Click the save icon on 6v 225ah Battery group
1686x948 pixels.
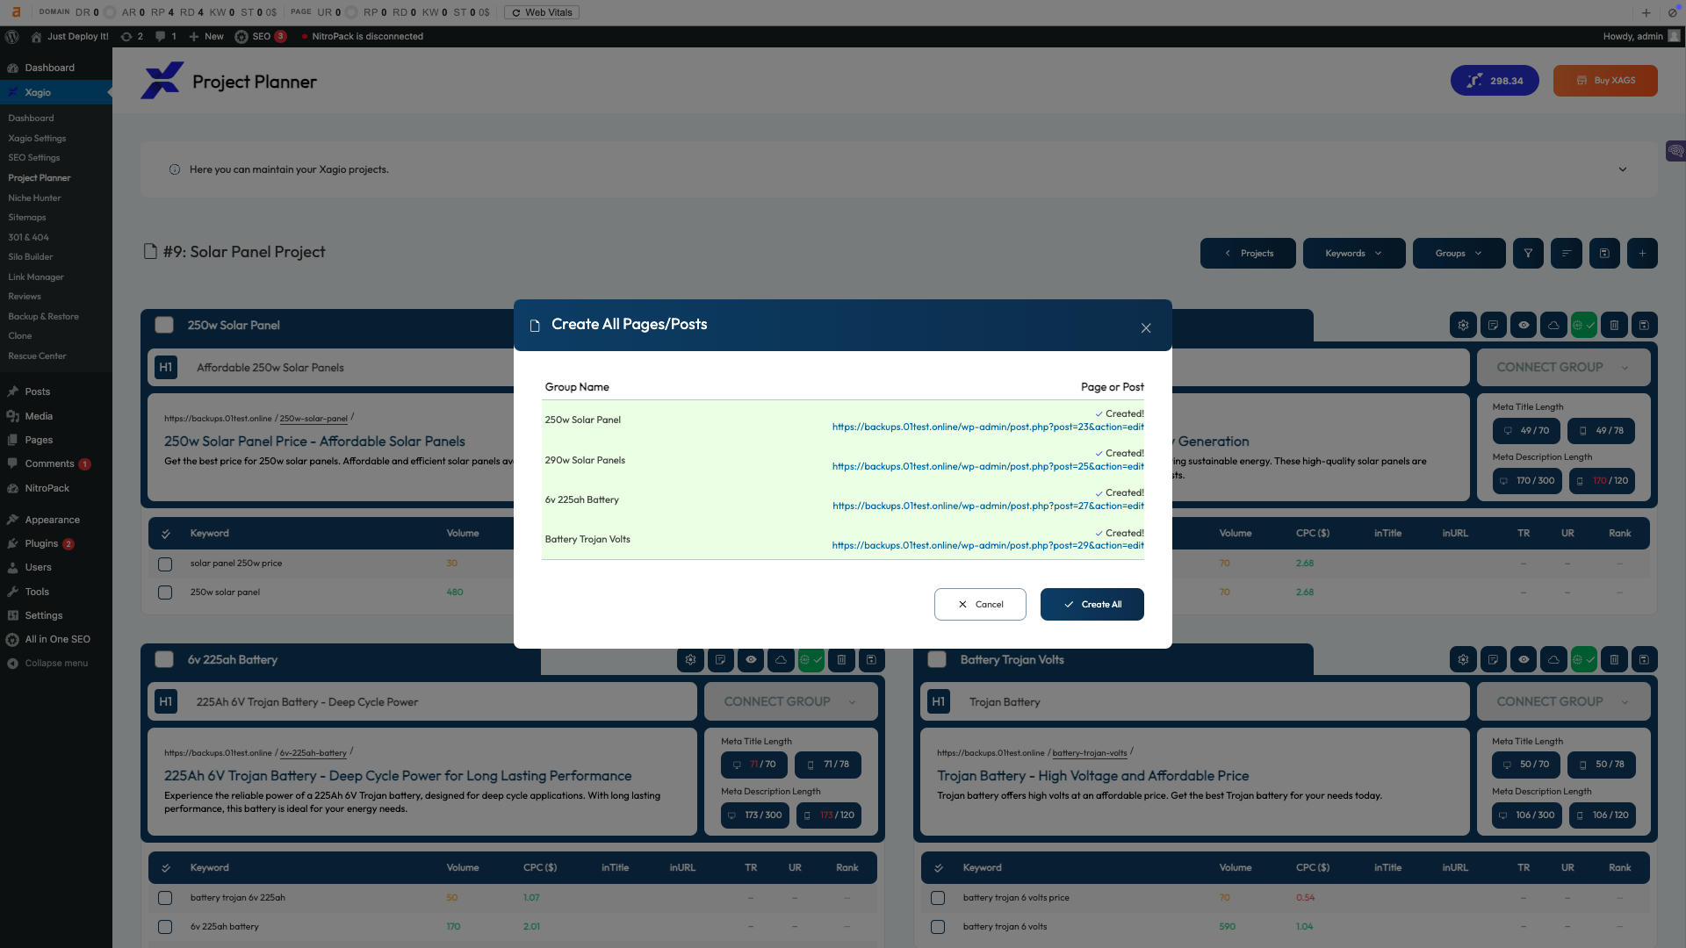(x=871, y=659)
